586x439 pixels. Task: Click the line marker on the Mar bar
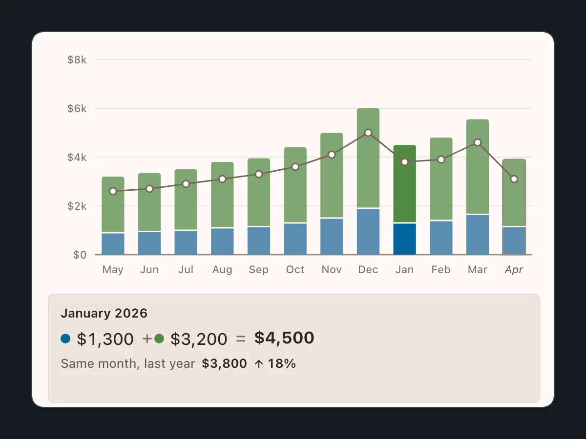tap(478, 142)
